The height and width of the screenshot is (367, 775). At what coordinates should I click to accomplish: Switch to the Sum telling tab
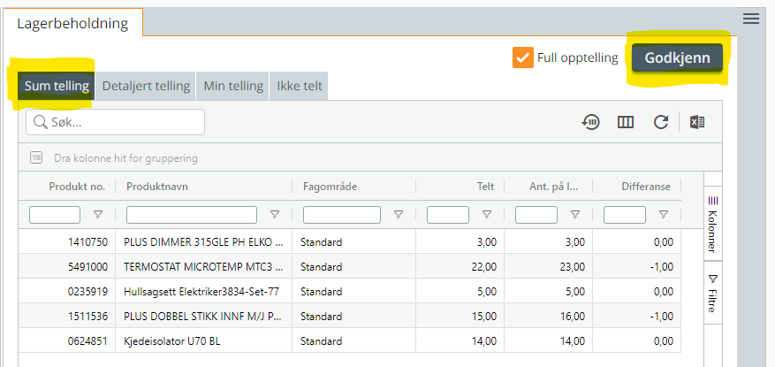(x=57, y=86)
